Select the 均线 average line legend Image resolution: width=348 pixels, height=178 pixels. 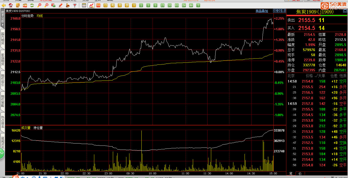tap(39, 16)
